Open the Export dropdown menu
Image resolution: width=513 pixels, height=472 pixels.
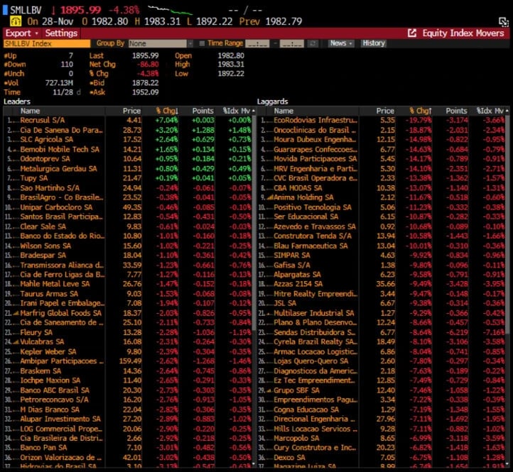[x=22, y=33]
